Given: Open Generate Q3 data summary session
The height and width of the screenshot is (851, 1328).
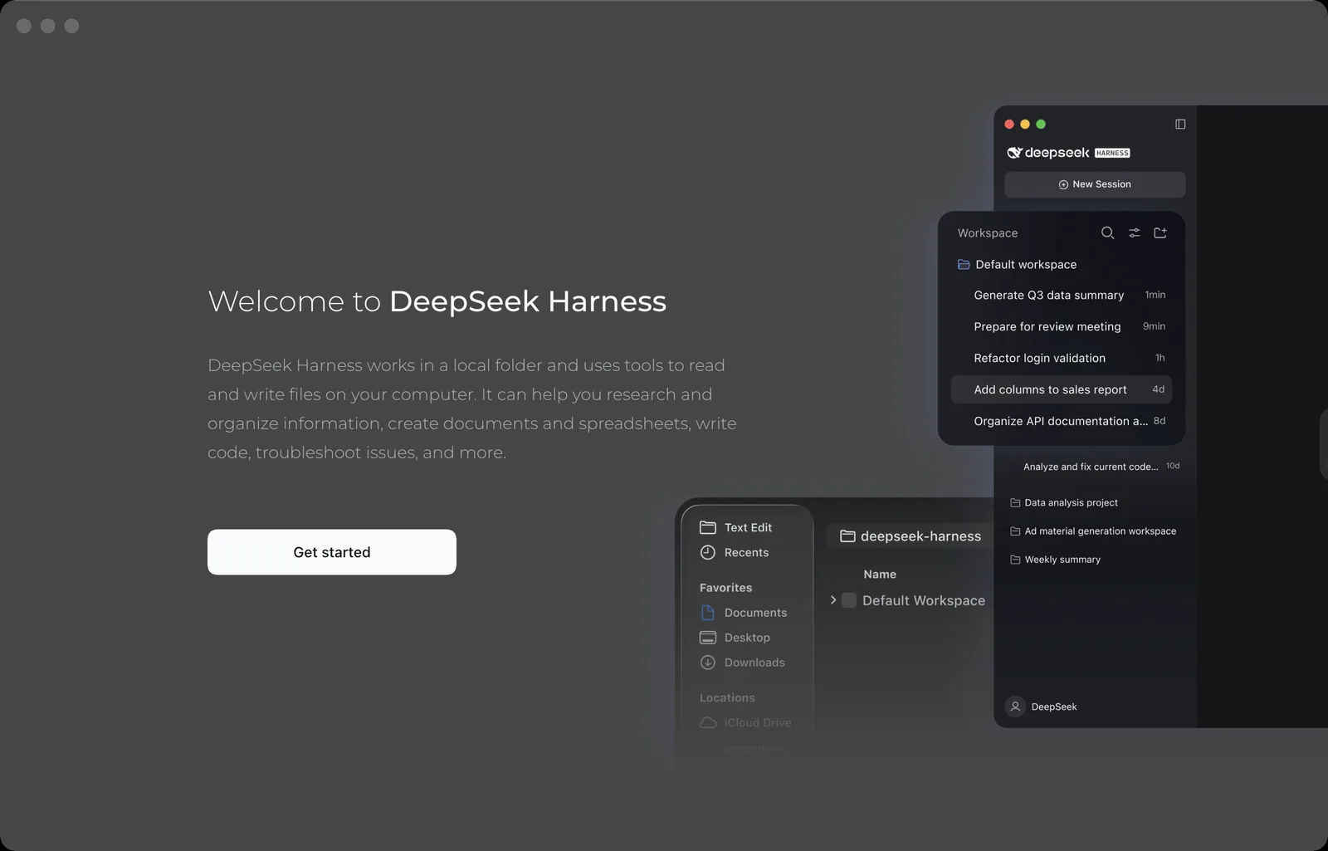Looking at the screenshot, I should pos(1062,296).
